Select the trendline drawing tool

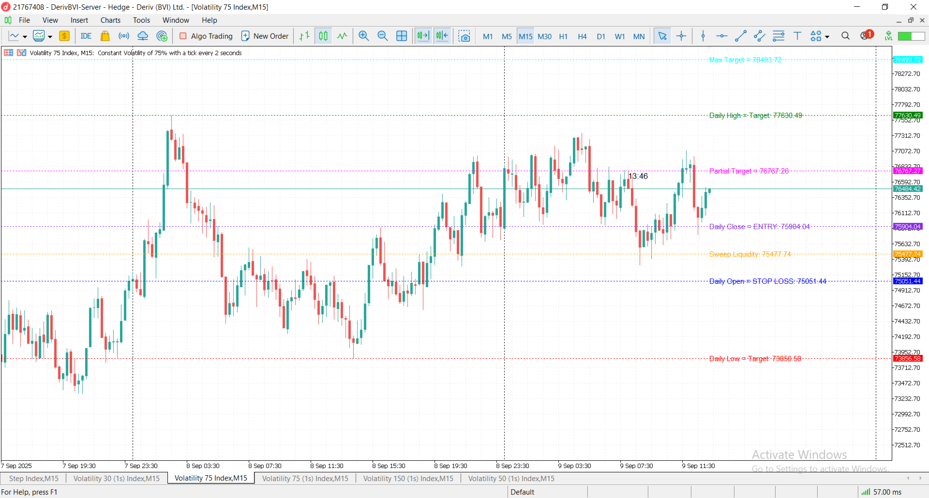[741, 36]
